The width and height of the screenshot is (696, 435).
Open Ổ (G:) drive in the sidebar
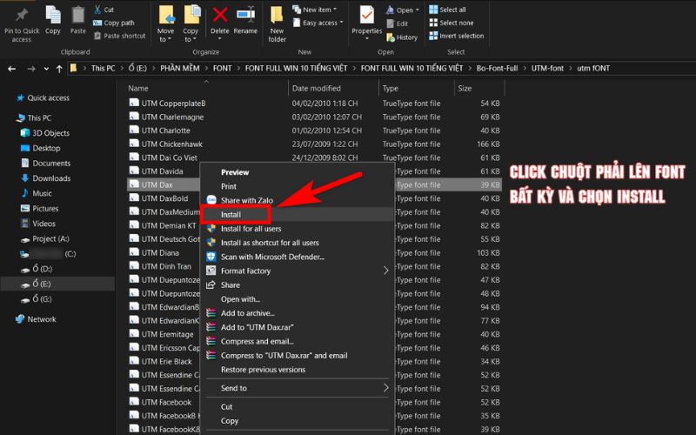point(37,299)
